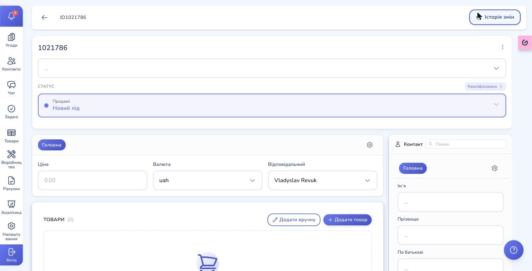Click the person icon next to Контакт
The image size is (532, 271).
398,144
